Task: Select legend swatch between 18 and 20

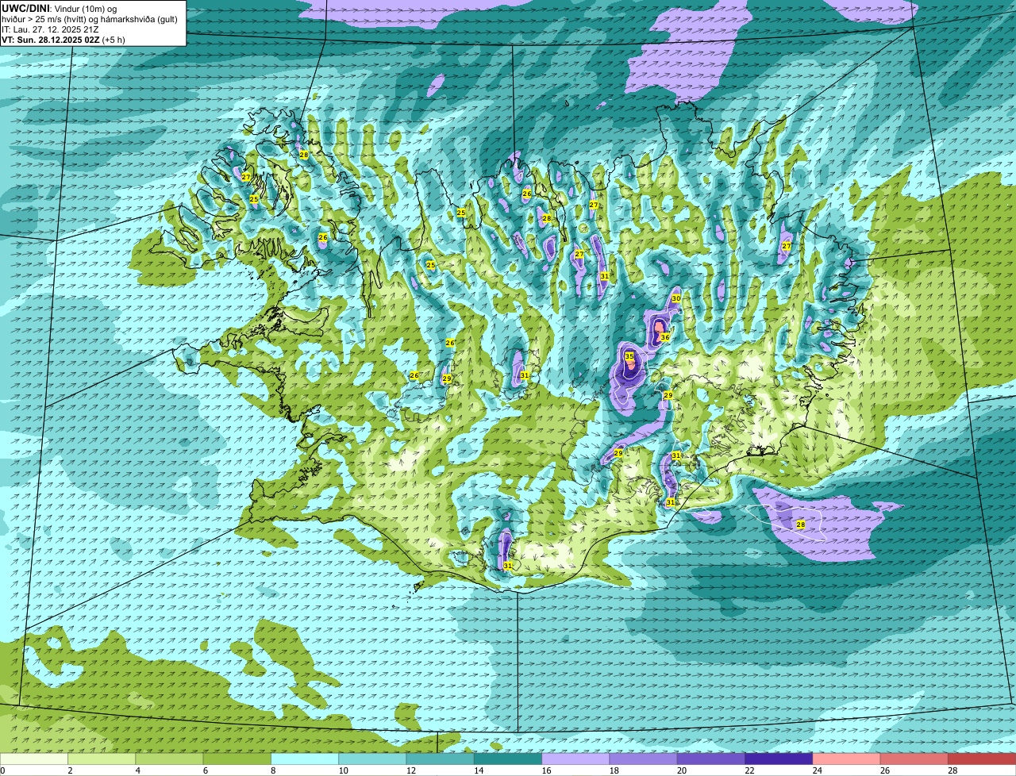Action: click(644, 759)
